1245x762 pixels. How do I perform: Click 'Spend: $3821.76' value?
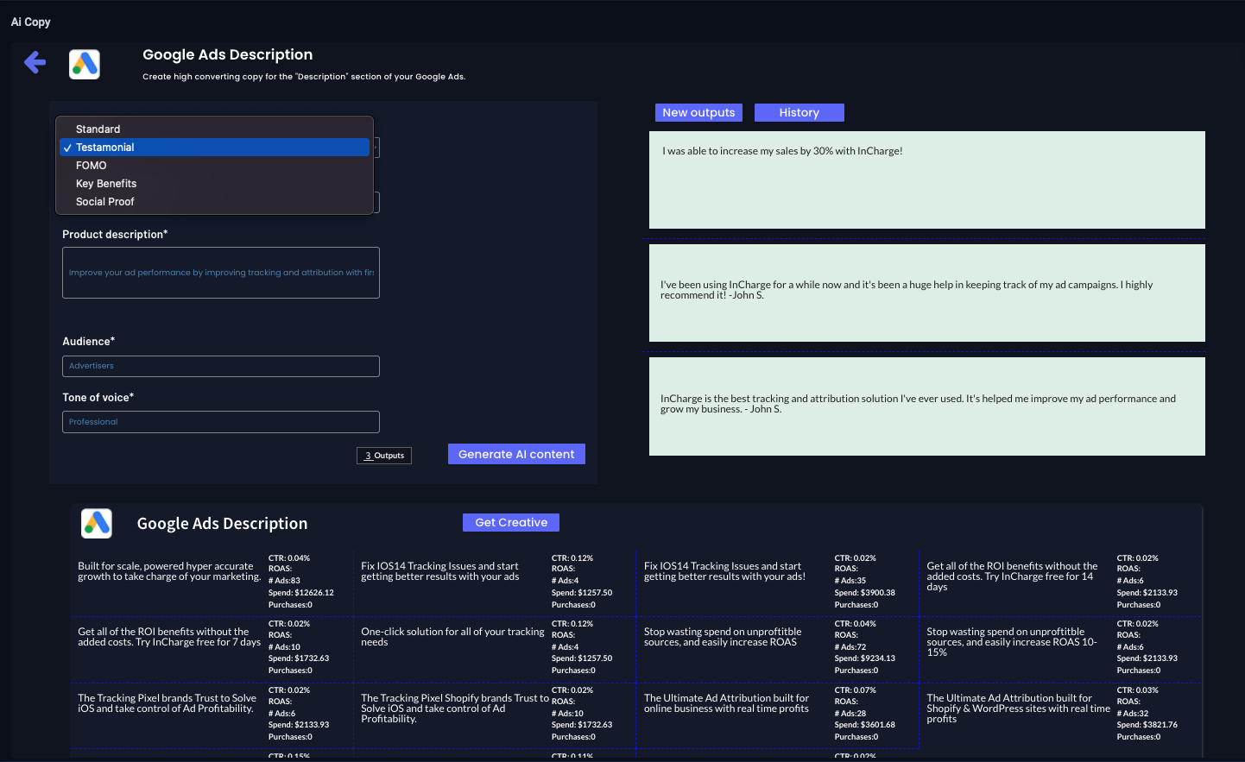1147,725
